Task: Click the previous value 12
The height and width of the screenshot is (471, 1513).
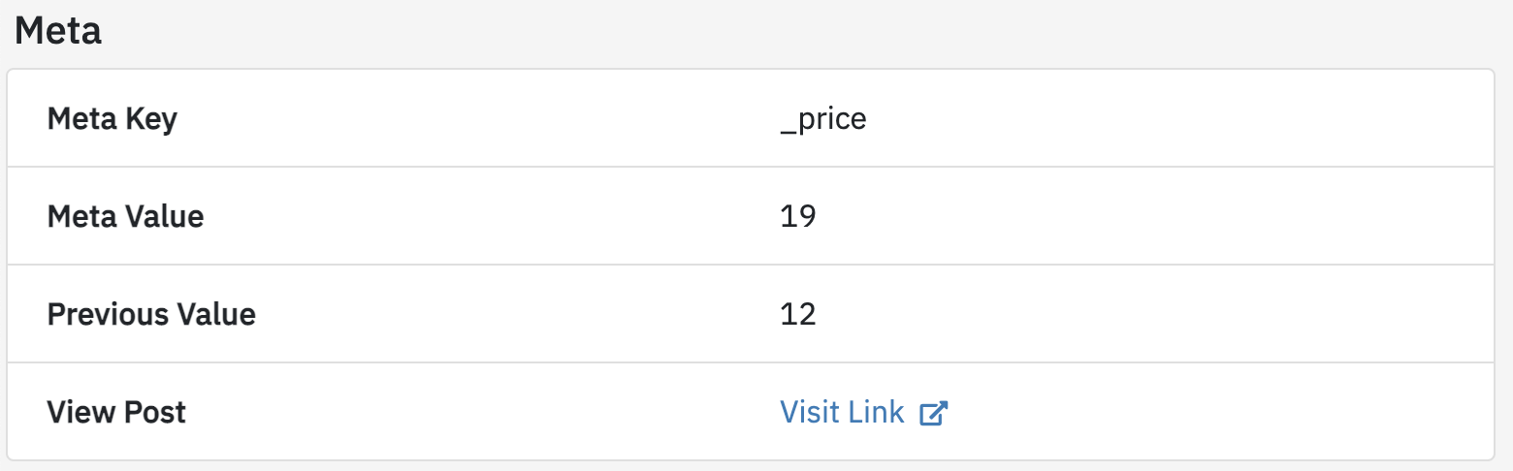Action: [797, 314]
